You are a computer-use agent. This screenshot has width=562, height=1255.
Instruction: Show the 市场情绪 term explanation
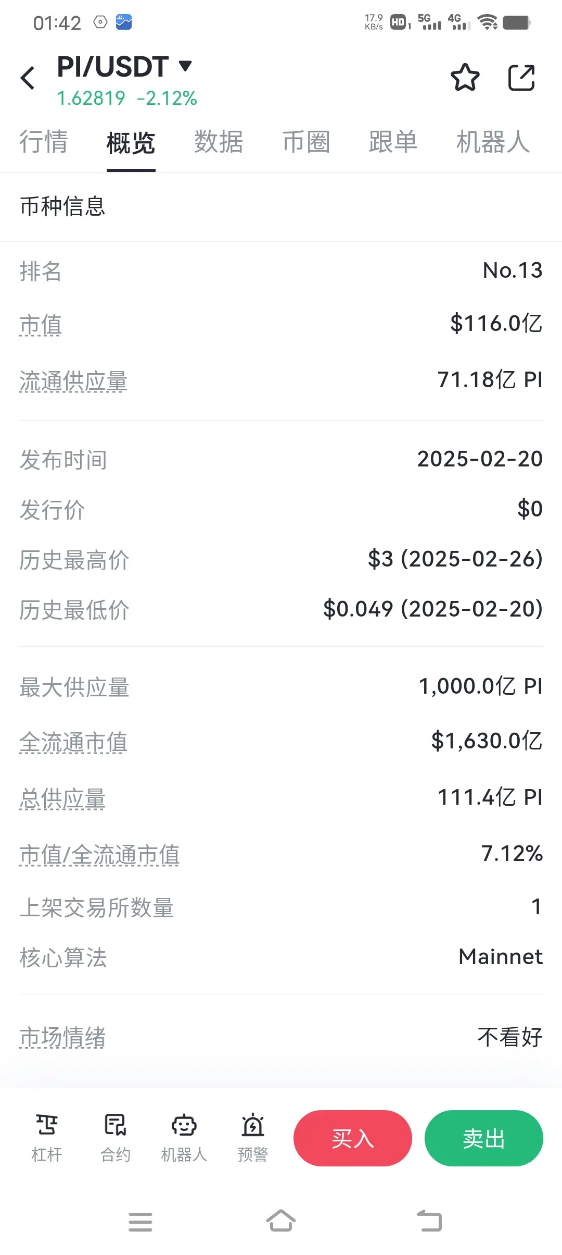(x=62, y=1037)
